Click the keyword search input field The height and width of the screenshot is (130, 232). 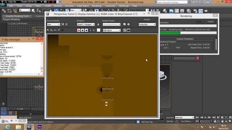172,2
